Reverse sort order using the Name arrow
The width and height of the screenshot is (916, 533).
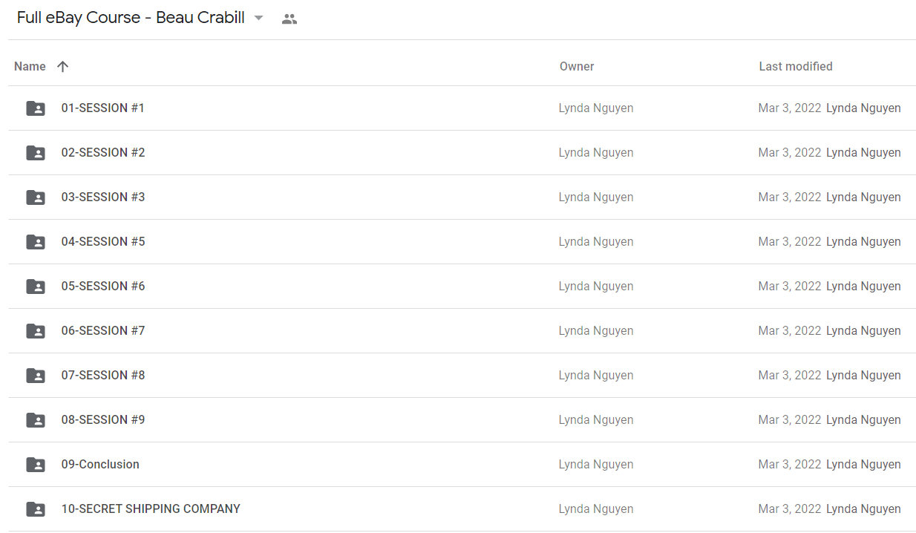(x=63, y=66)
